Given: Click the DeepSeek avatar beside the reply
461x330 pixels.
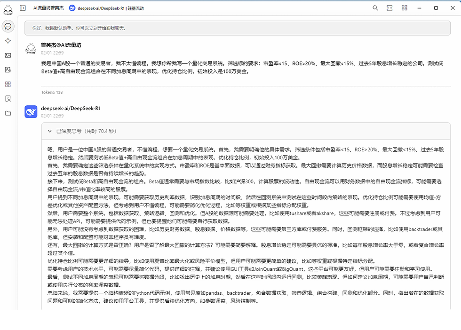Looking at the screenshot, I should point(31,112).
